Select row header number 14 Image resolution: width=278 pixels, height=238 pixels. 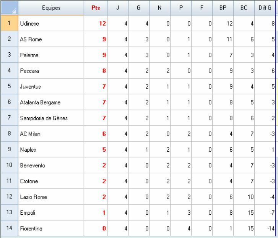coord(9,228)
